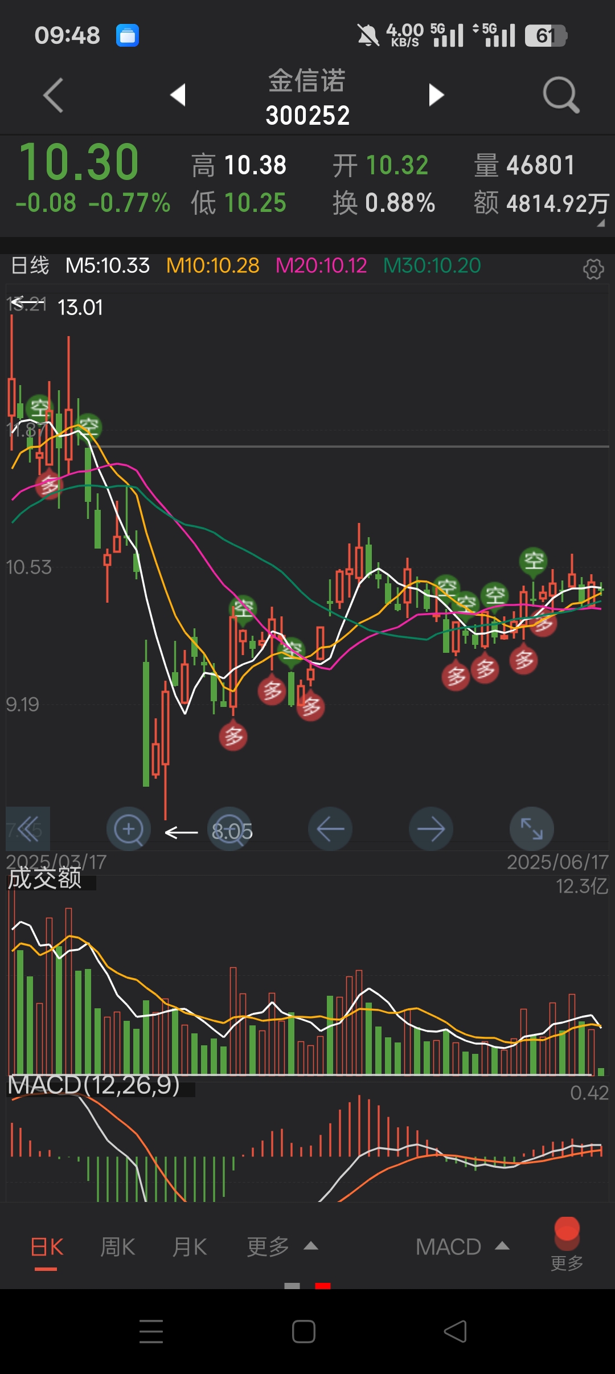Tap the high price 10.38 value

point(256,166)
